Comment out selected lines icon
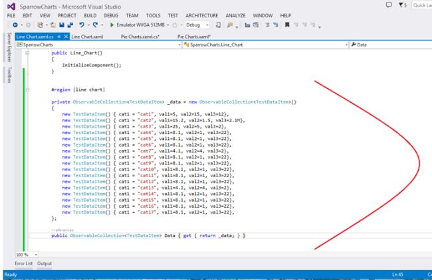Image resolution: width=432 pixels, height=280 pixels. 267,25
